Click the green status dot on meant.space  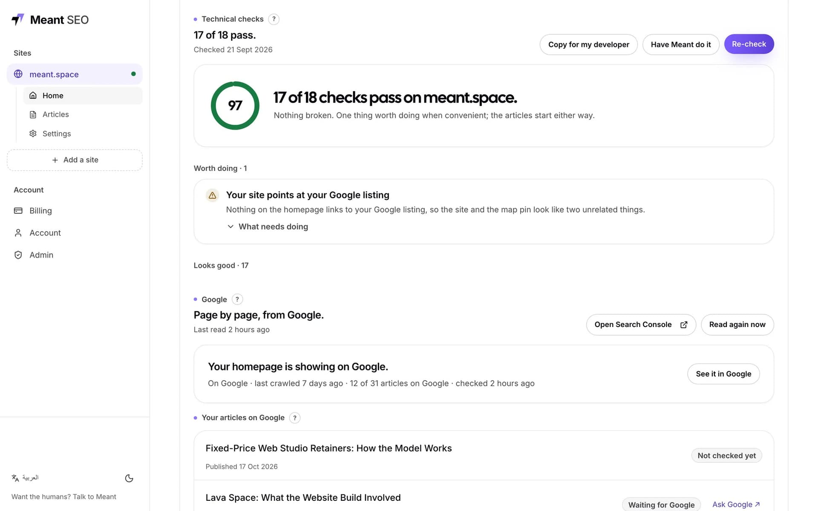(x=133, y=74)
